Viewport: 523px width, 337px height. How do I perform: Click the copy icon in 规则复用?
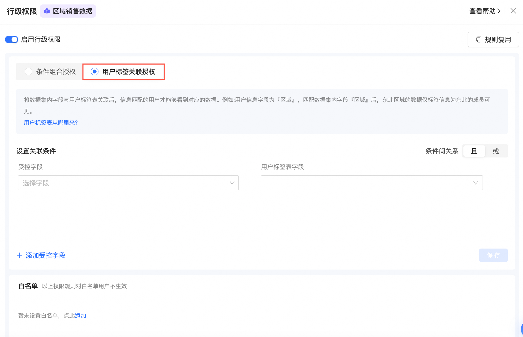(x=479, y=40)
